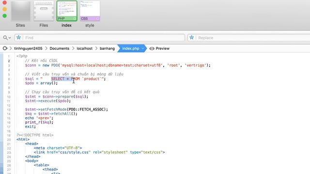The width and height of the screenshot is (310, 174).
Task: Switch to the style CSS document tab
Action: coord(90,11)
